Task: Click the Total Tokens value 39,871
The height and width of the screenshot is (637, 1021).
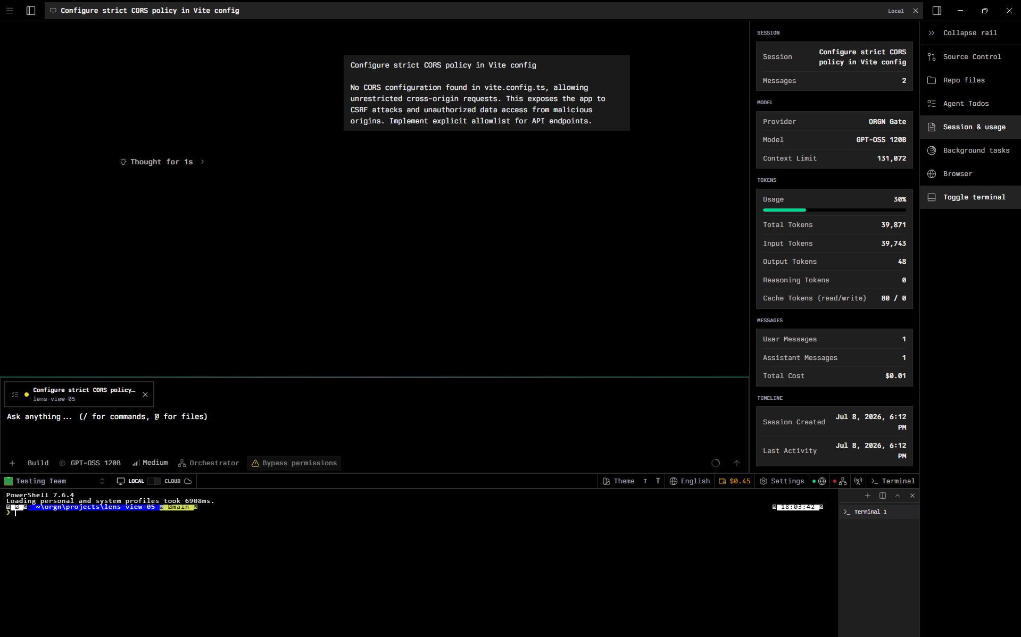Action: click(x=893, y=225)
